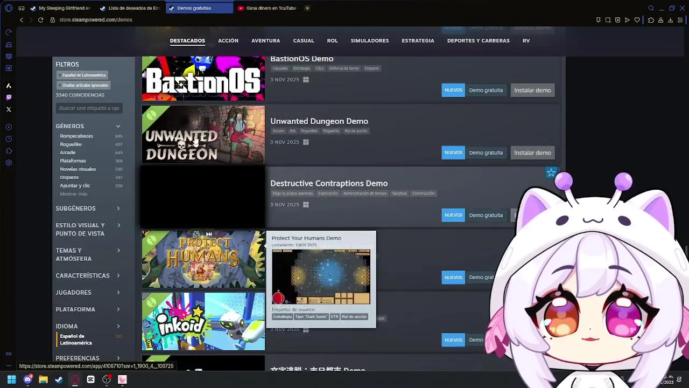This screenshot has height=388, width=689.
Task: Switch to the Simuladores category tab
Action: [x=370, y=40]
